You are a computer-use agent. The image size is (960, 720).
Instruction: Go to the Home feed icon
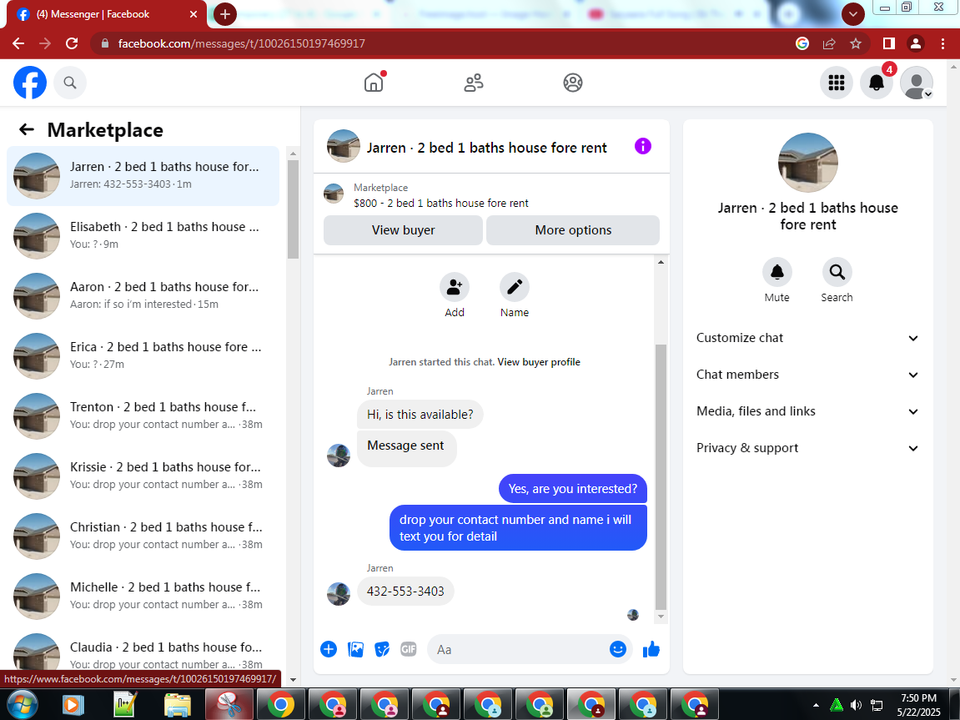(374, 83)
